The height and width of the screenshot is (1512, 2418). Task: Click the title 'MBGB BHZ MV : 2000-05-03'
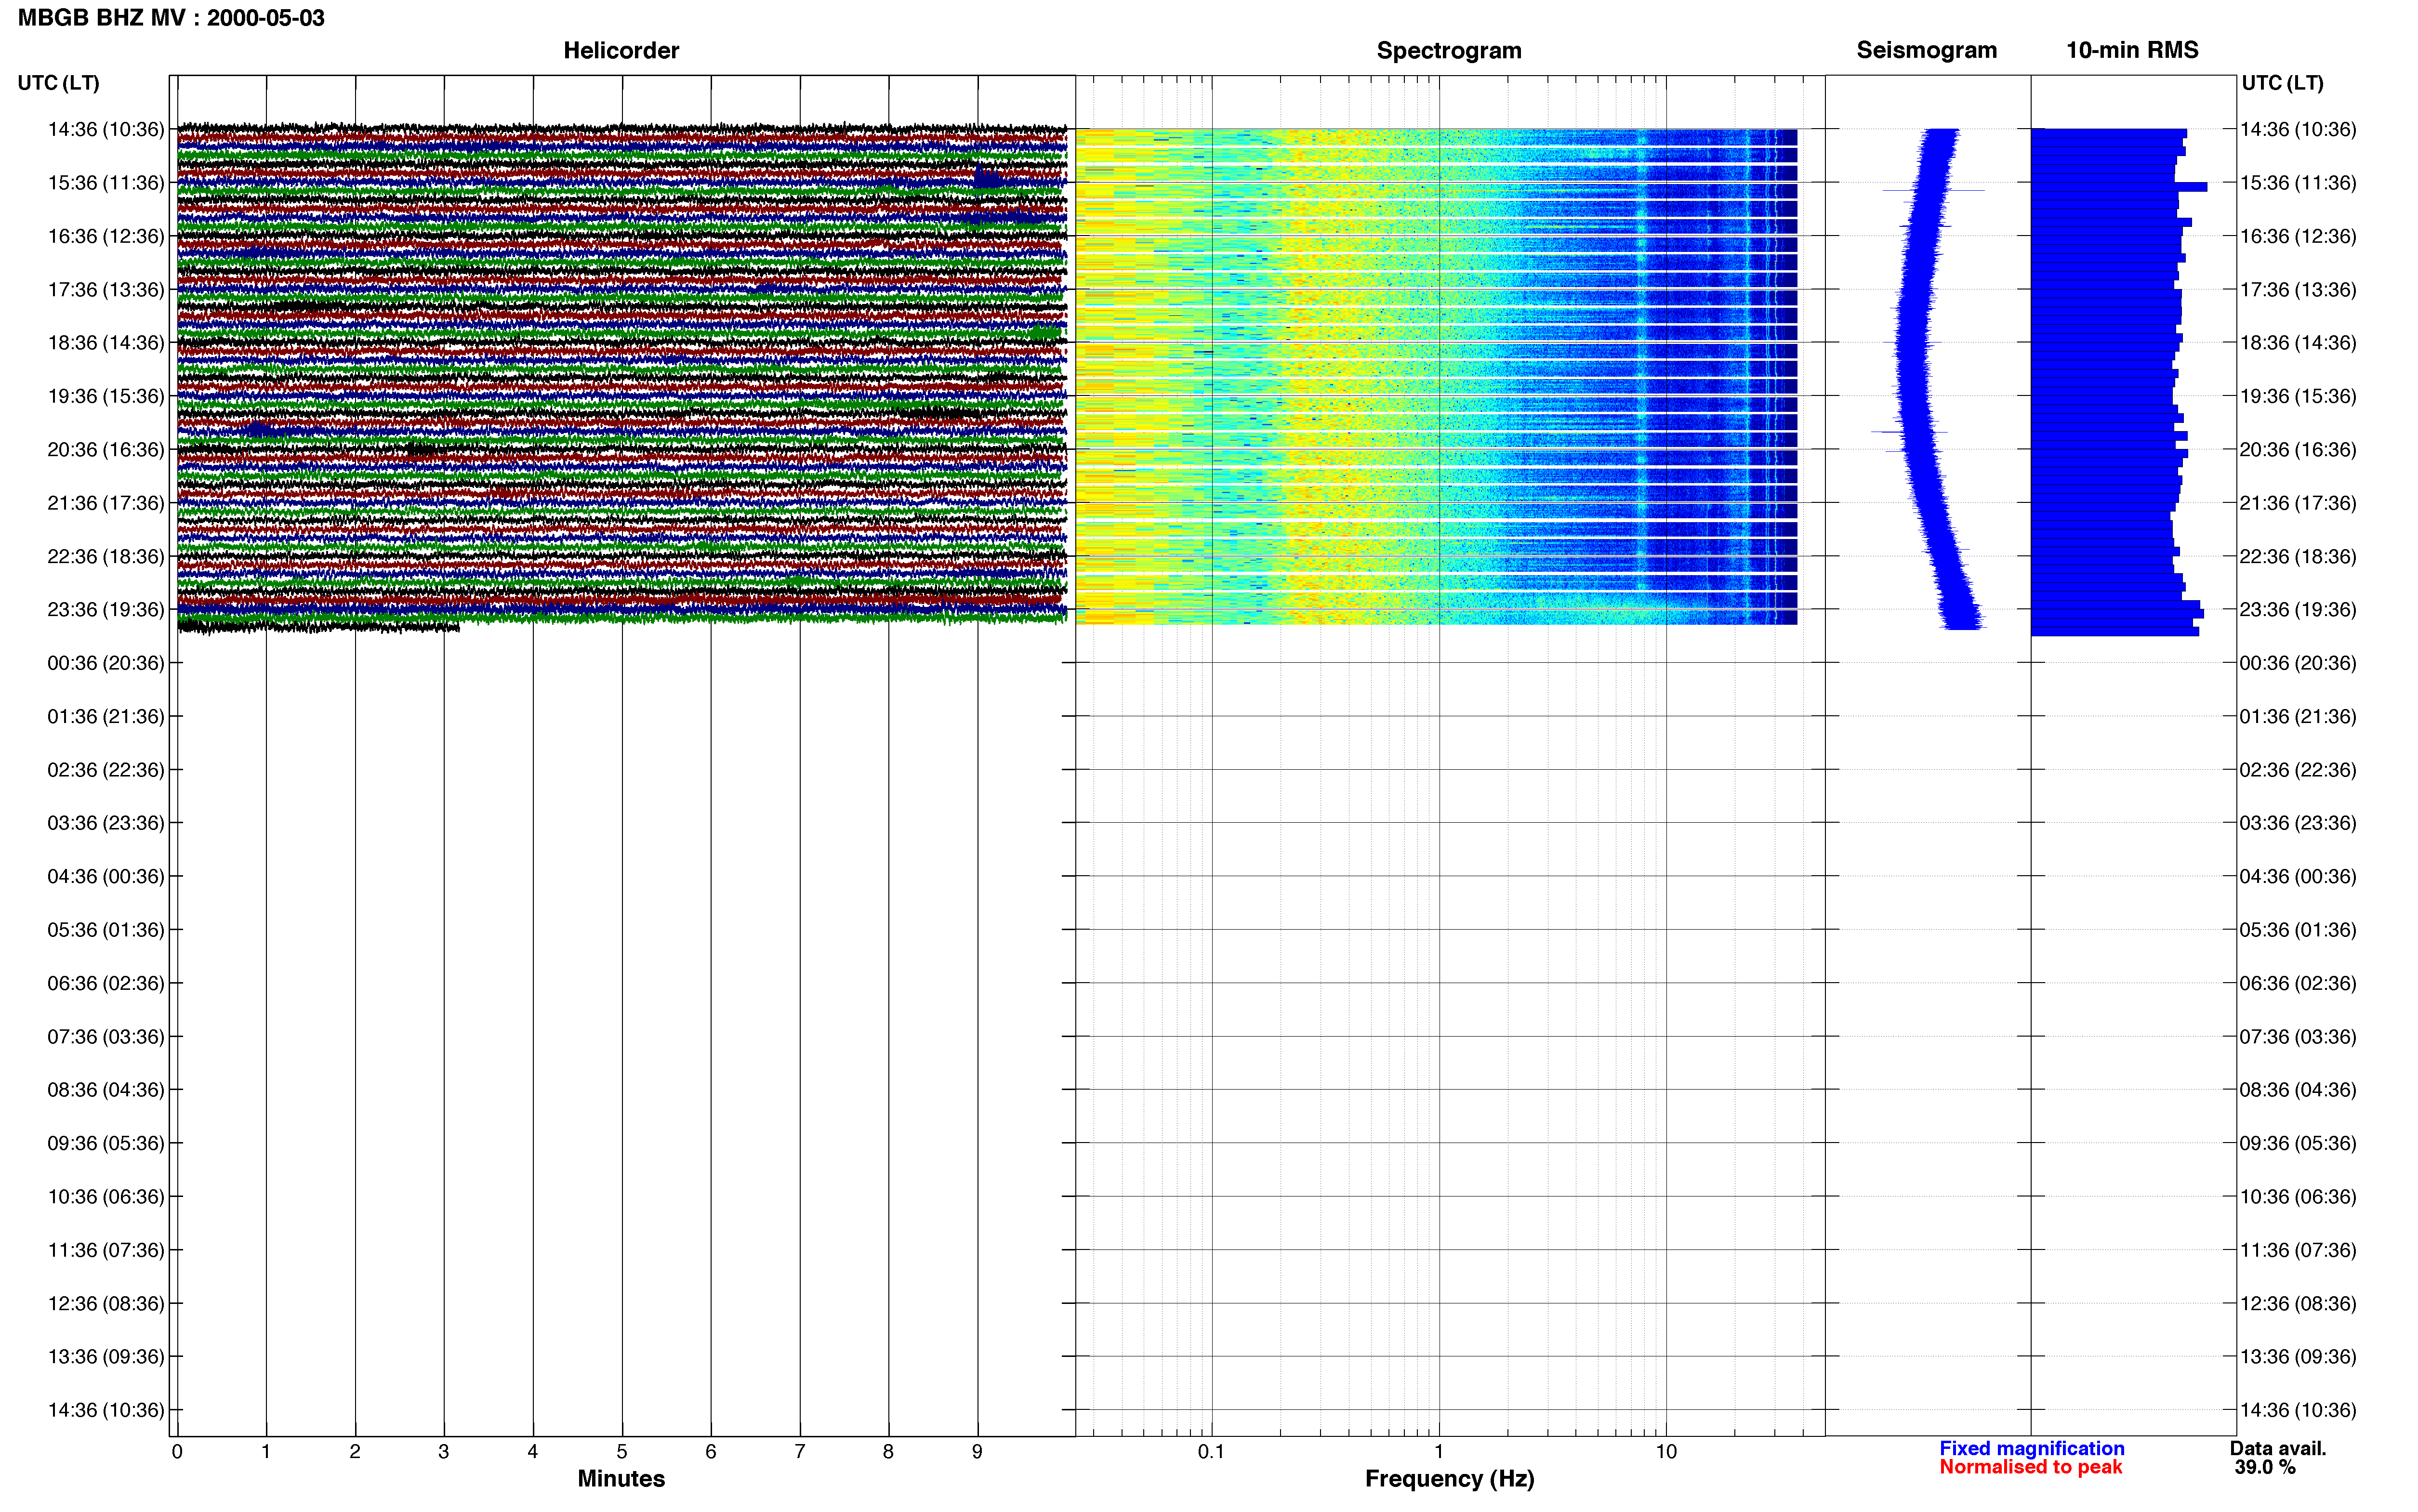171,18
